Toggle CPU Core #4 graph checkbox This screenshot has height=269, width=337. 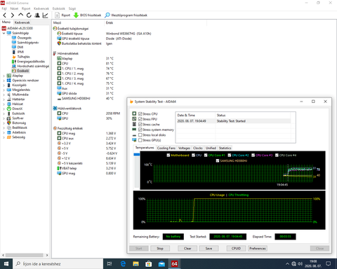point(277,156)
